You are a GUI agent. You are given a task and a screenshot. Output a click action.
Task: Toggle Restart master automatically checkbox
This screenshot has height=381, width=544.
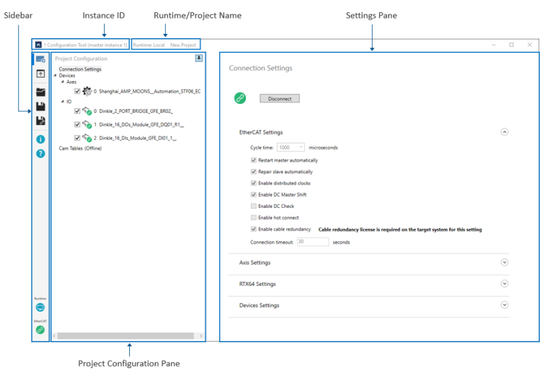(254, 160)
